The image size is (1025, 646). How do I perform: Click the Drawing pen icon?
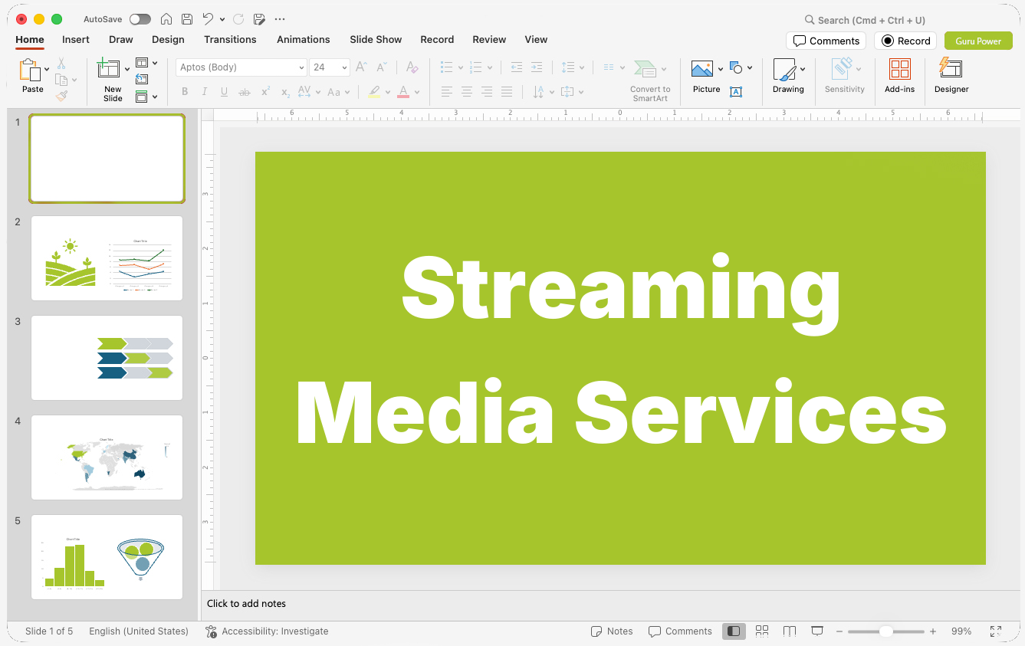click(784, 70)
